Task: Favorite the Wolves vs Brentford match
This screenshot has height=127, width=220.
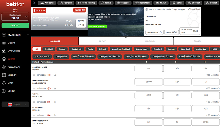Action: (34, 102)
